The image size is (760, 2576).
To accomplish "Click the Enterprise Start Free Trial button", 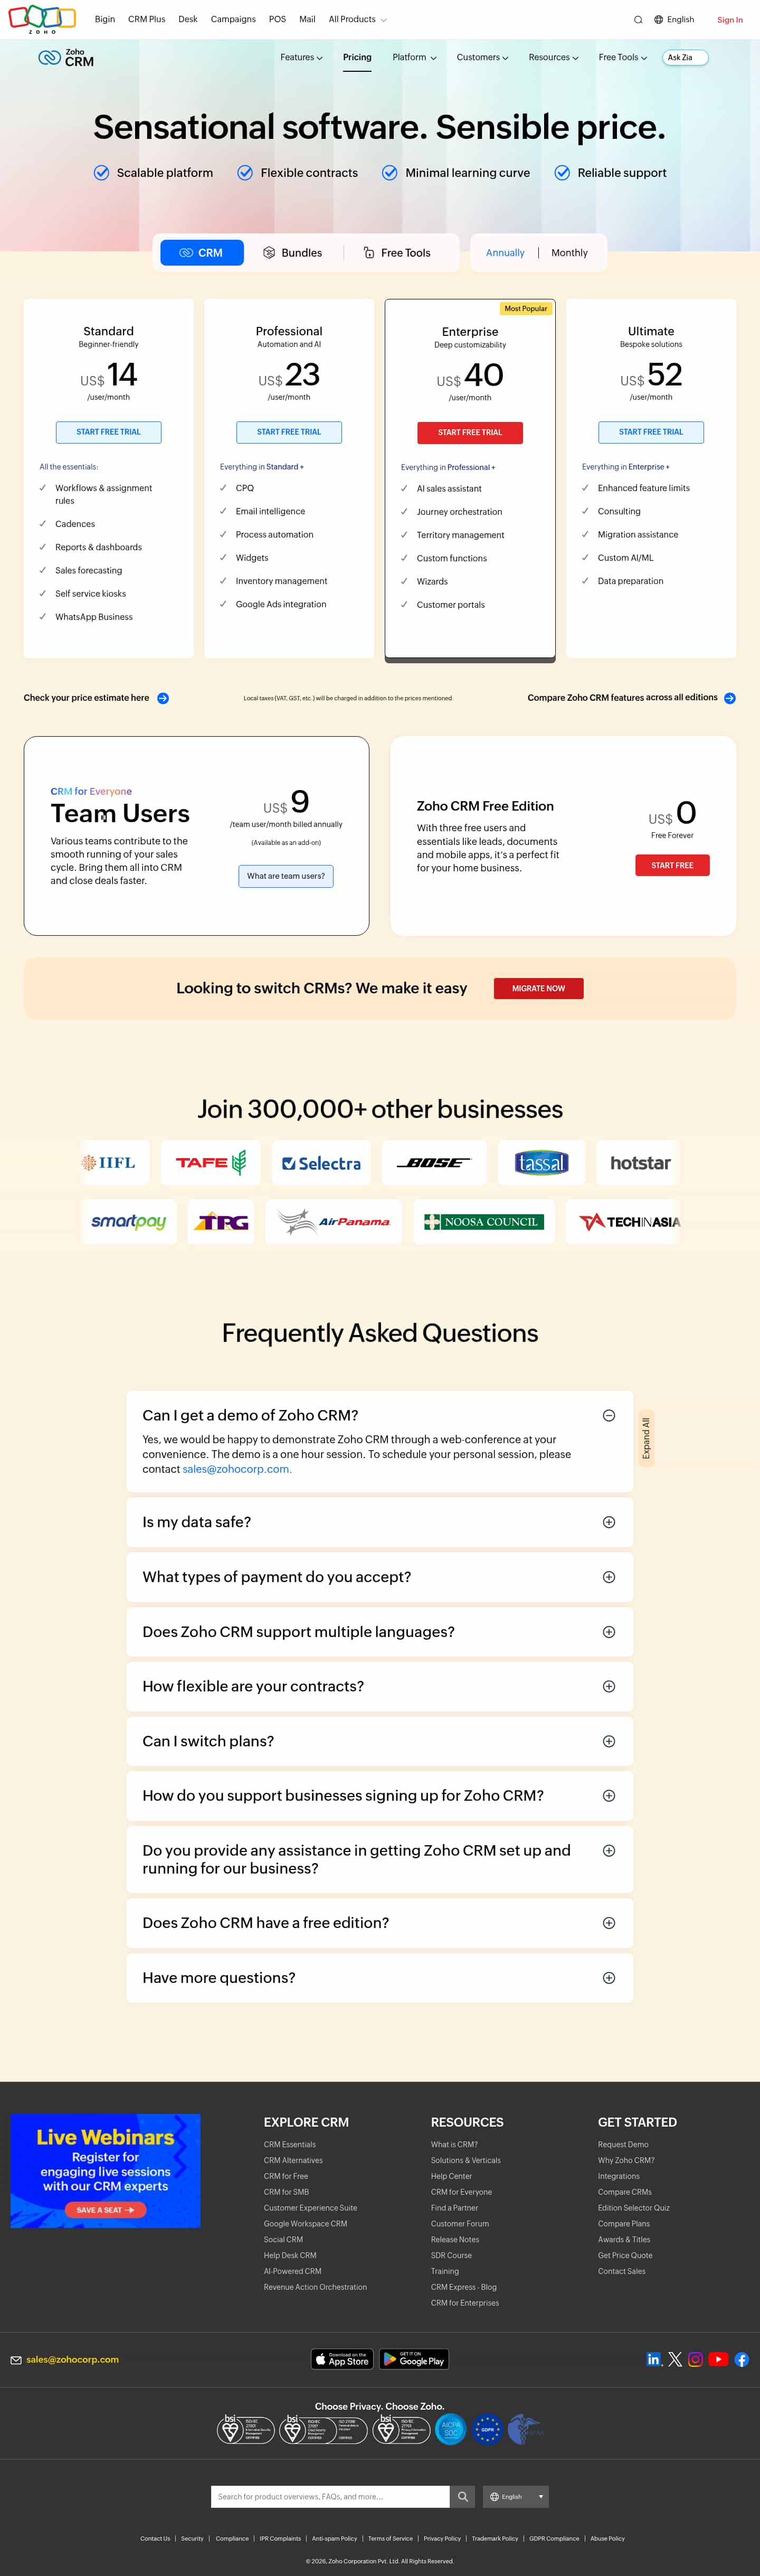I will point(470,432).
